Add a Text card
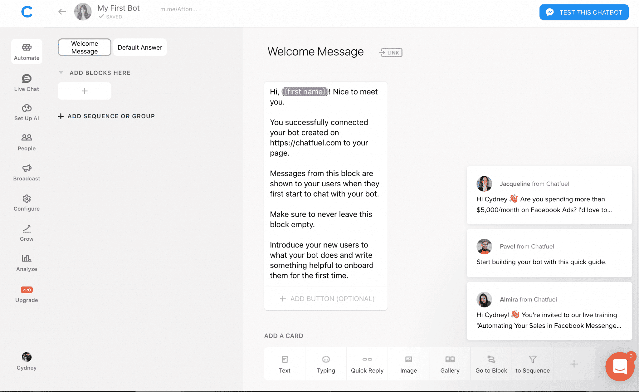This screenshot has width=639, height=392. pyautogui.click(x=285, y=364)
